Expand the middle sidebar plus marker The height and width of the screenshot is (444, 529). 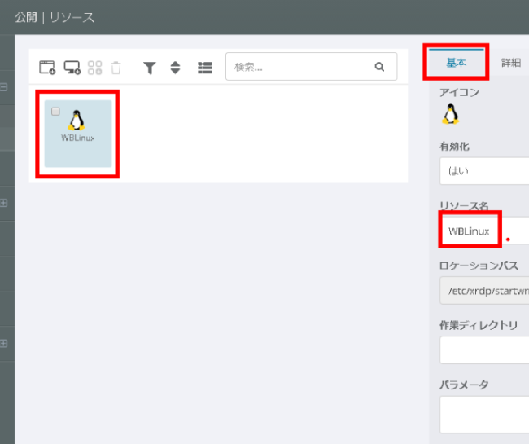4,203
